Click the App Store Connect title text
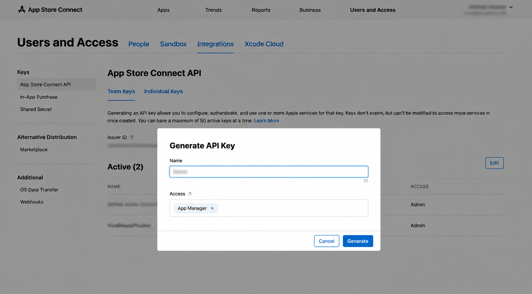The image size is (532, 294). point(55,10)
